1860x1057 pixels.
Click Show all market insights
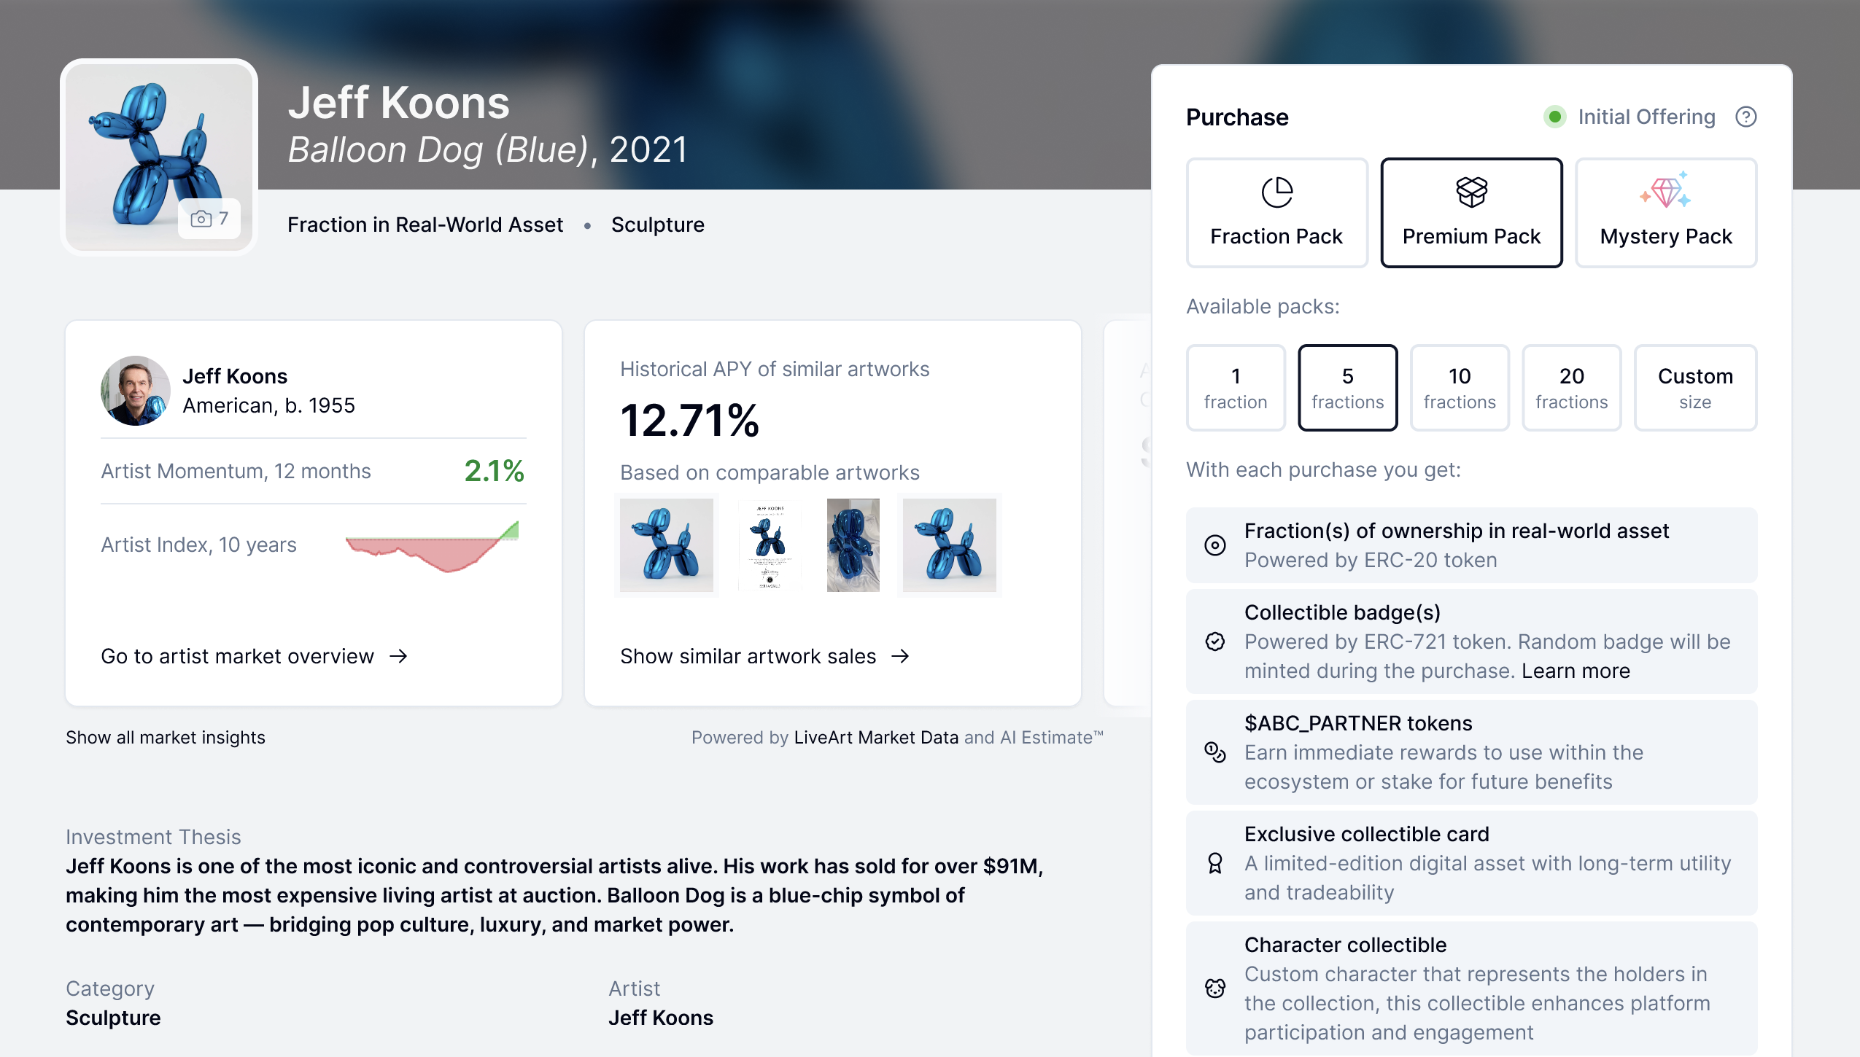pyautogui.click(x=166, y=738)
